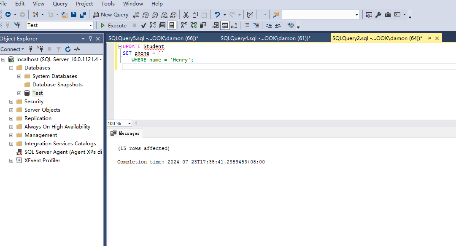Toggle Include Client Statistics icon

point(203,26)
